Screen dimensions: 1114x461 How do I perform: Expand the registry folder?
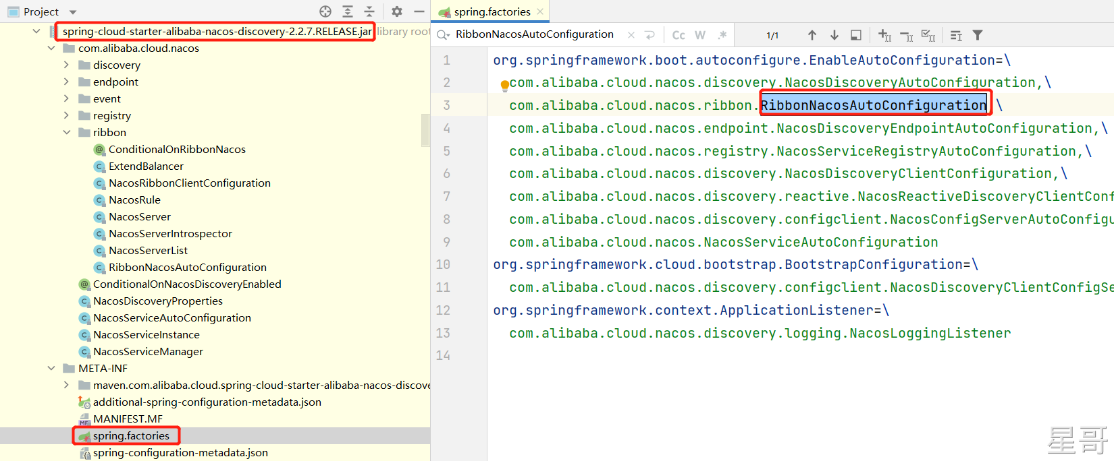66,115
